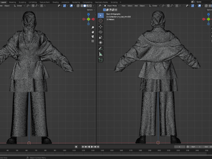
Task: Play the animation forward
Action: click(92, 147)
